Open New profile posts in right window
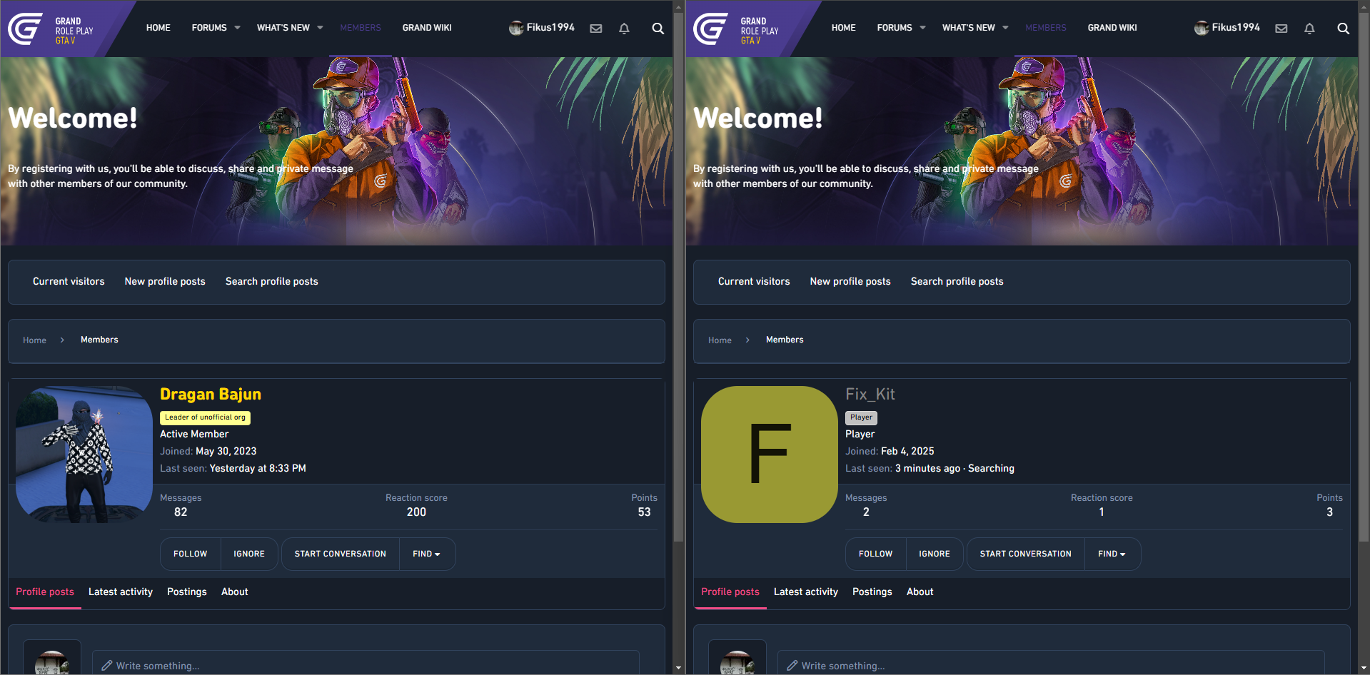 coord(850,281)
